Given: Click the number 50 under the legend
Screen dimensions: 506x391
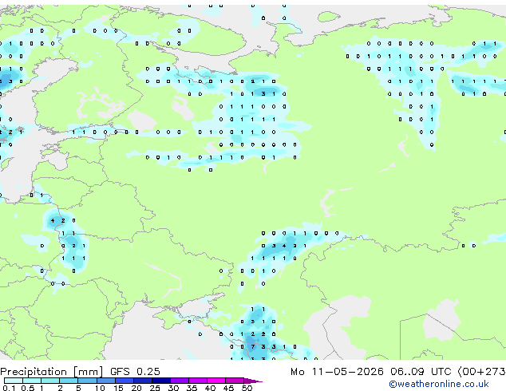Looking at the screenshot, I should coord(247,388).
